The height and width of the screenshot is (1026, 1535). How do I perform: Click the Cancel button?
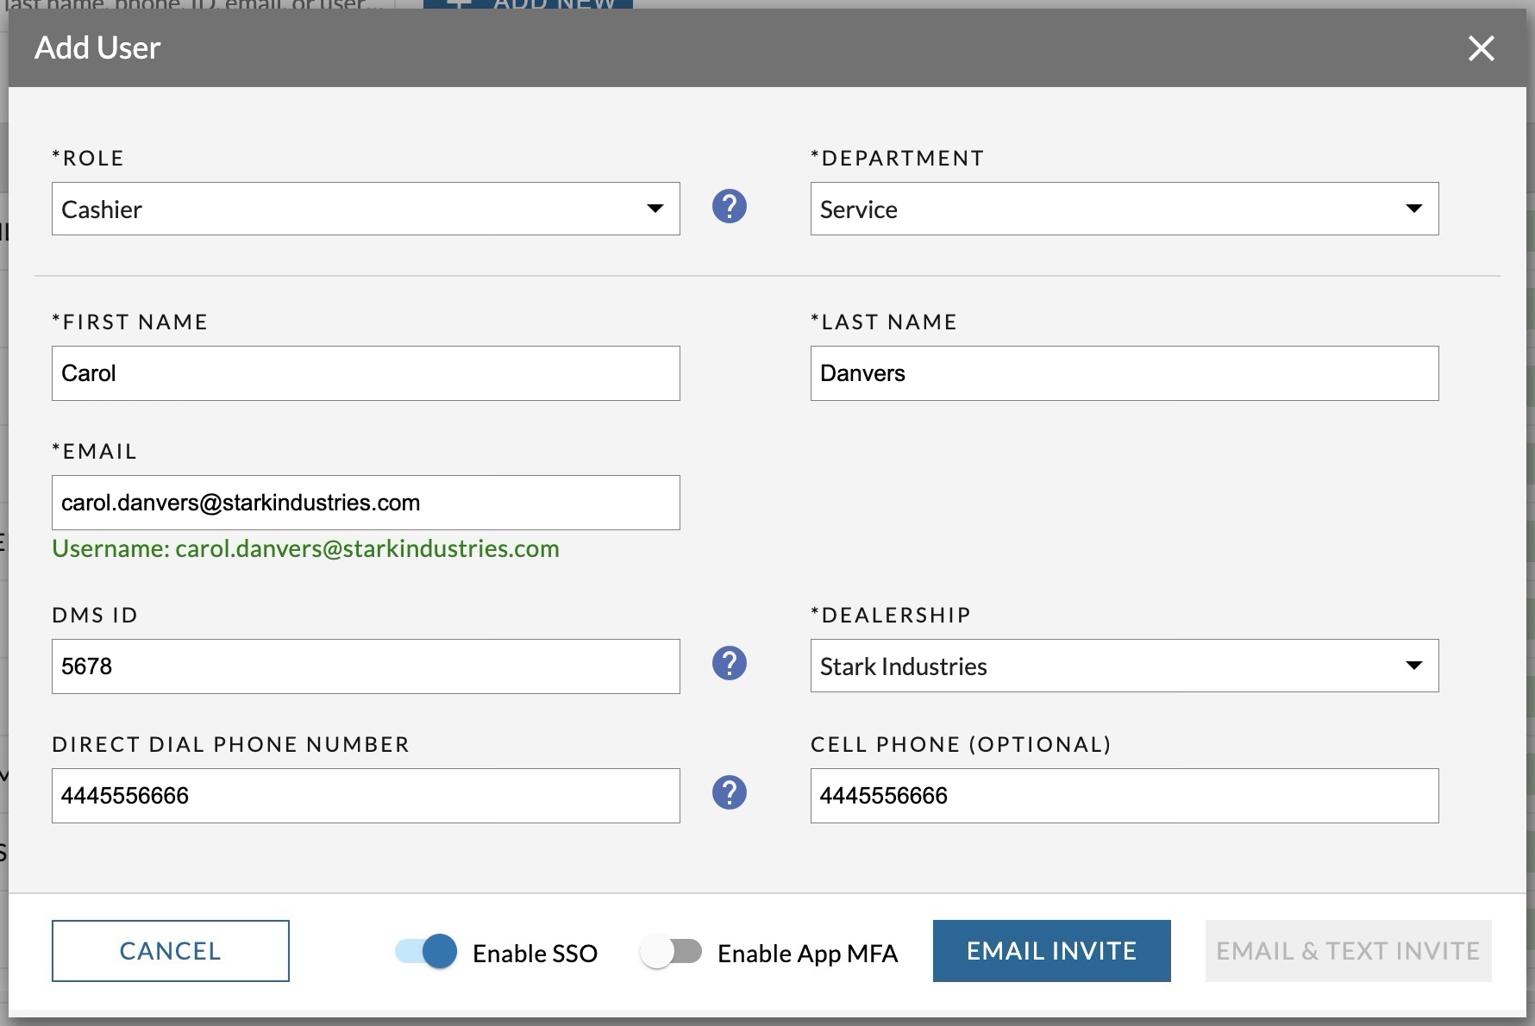pyautogui.click(x=170, y=951)
